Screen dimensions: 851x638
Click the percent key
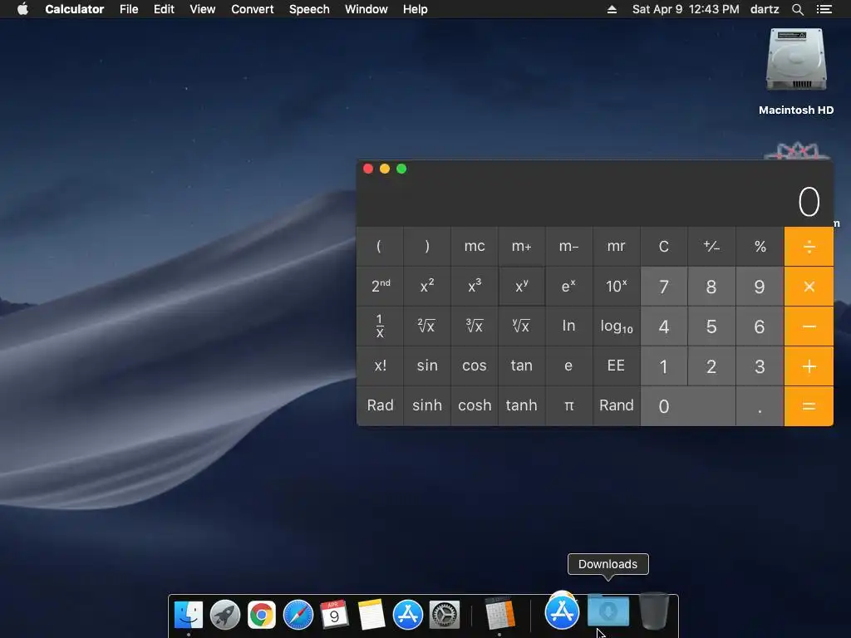tap(760, 246)
